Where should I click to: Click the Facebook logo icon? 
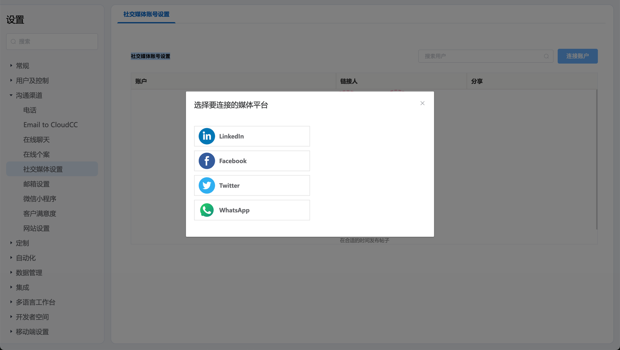click(x=207, y=161)
